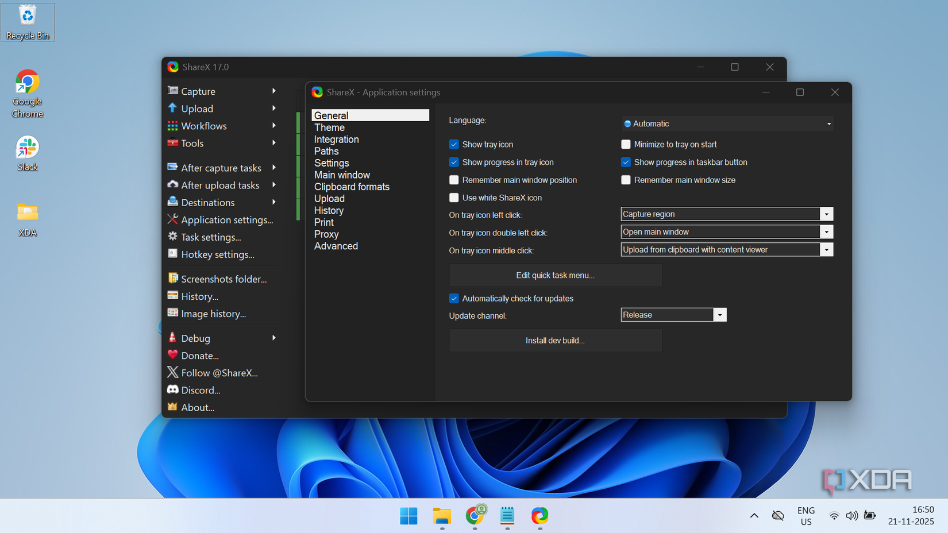This screenshot has height=533, width=948.
Task: Open the Slack desktop shortcut
Action: (x=27, y=153)
